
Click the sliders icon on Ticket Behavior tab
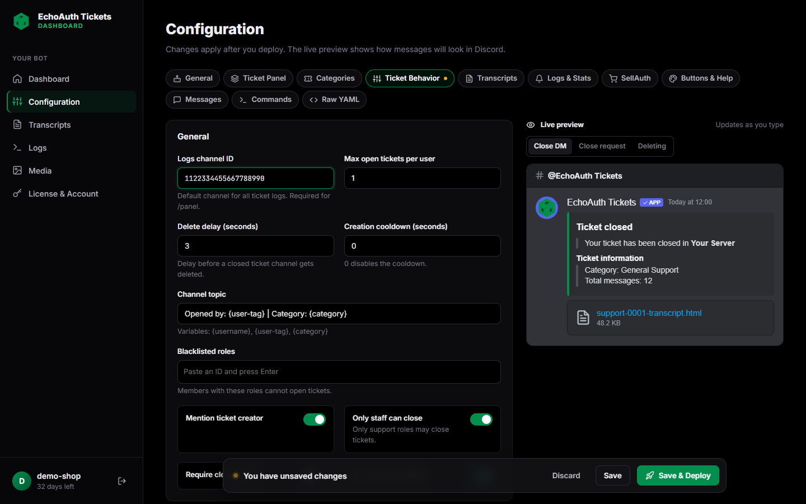(x=377, y=78)
